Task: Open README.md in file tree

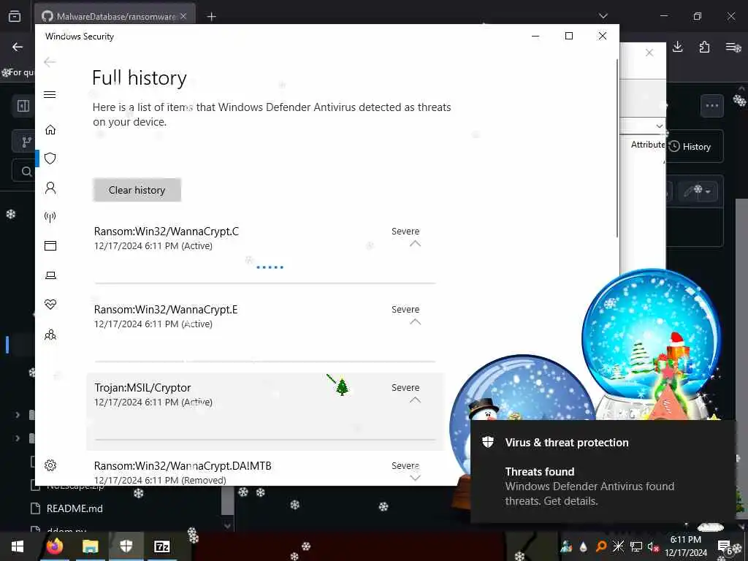Action: (75, 508)
